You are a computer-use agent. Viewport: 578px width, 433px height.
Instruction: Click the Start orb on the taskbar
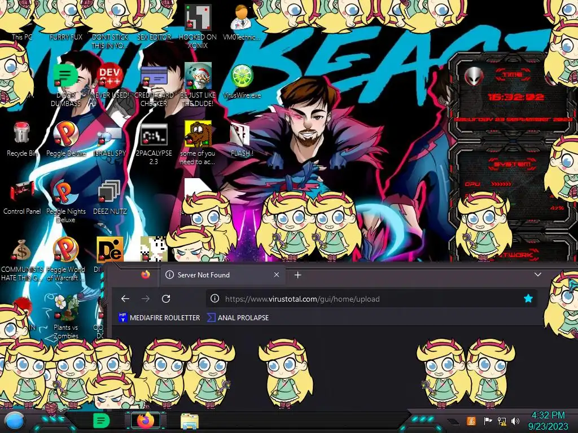(15, 421)
